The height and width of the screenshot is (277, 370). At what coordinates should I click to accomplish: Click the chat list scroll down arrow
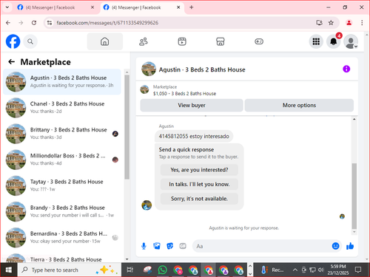(x=127, y=259)
